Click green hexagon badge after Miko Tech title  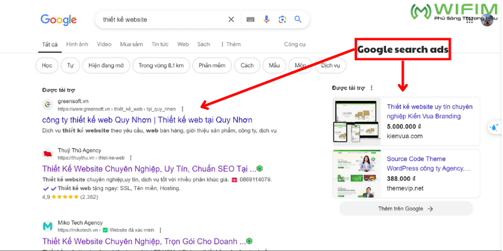249,241
